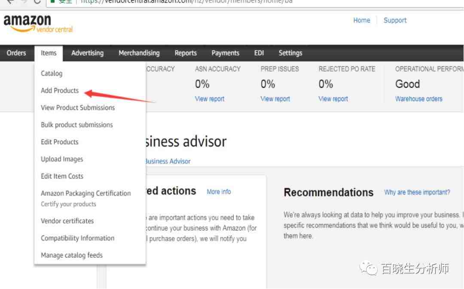Open More info beside actions heading
This screenshot has height=289, width=464.
pos(219,192)
